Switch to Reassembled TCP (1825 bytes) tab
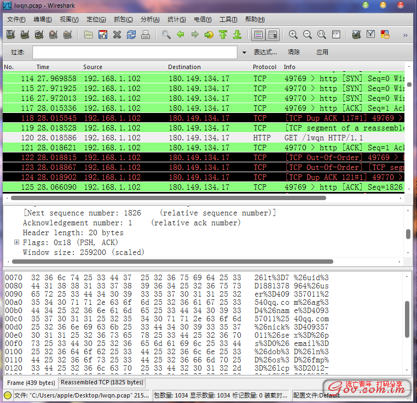 [x=102, y=383]
